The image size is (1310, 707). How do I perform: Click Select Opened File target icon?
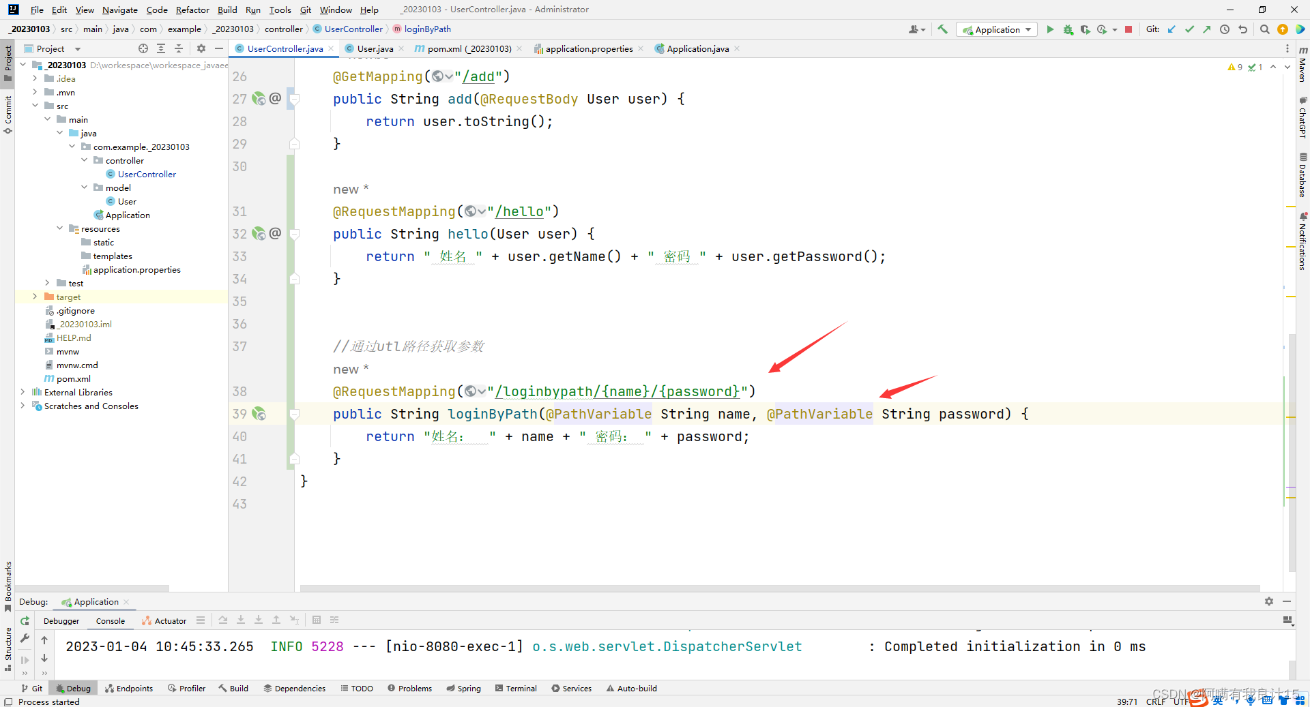click(143, 48)
